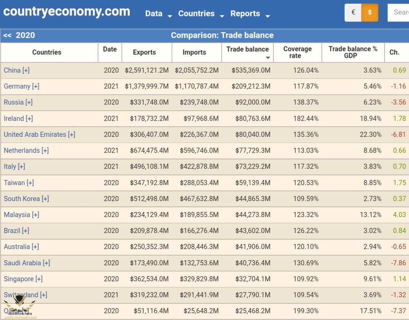Click the Exports column header
This screenshot has width=409, height=320.
pos(144,52)
